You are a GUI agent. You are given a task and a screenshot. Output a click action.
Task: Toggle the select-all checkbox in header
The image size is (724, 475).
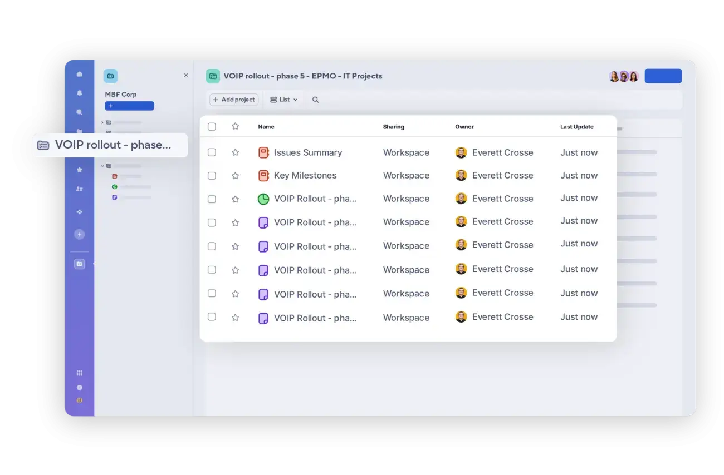coord(212,127)
